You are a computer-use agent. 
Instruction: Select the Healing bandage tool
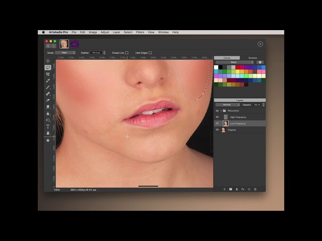[x=48, y=94]
